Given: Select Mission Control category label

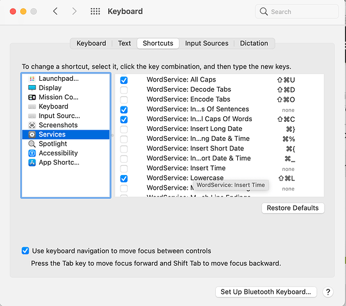Looking at the screenshot, I should (59, 97).
